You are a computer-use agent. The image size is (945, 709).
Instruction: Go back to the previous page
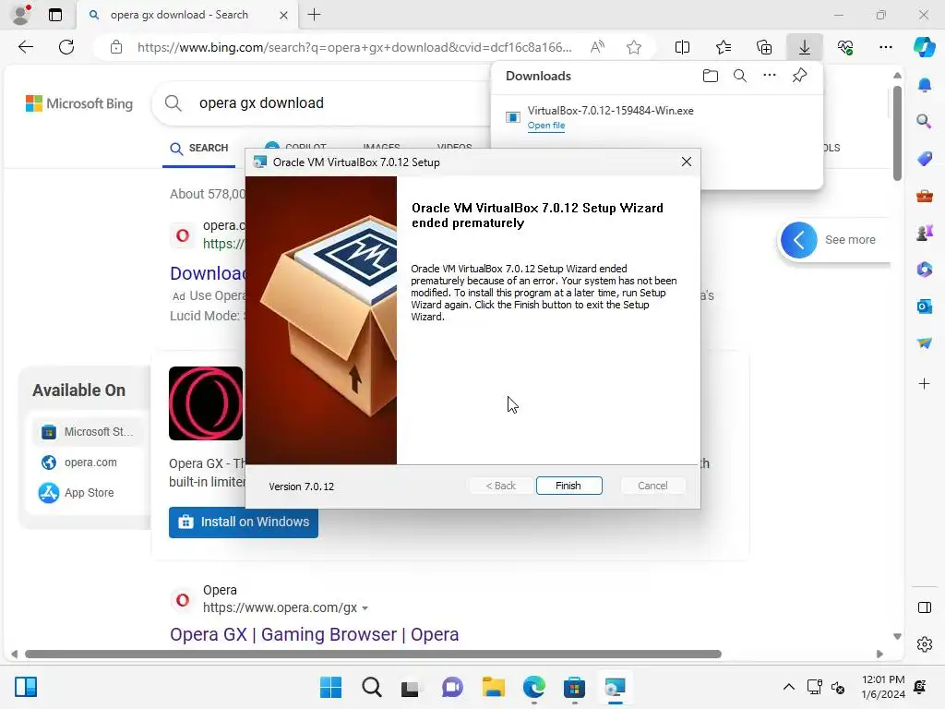pos(25,47)
